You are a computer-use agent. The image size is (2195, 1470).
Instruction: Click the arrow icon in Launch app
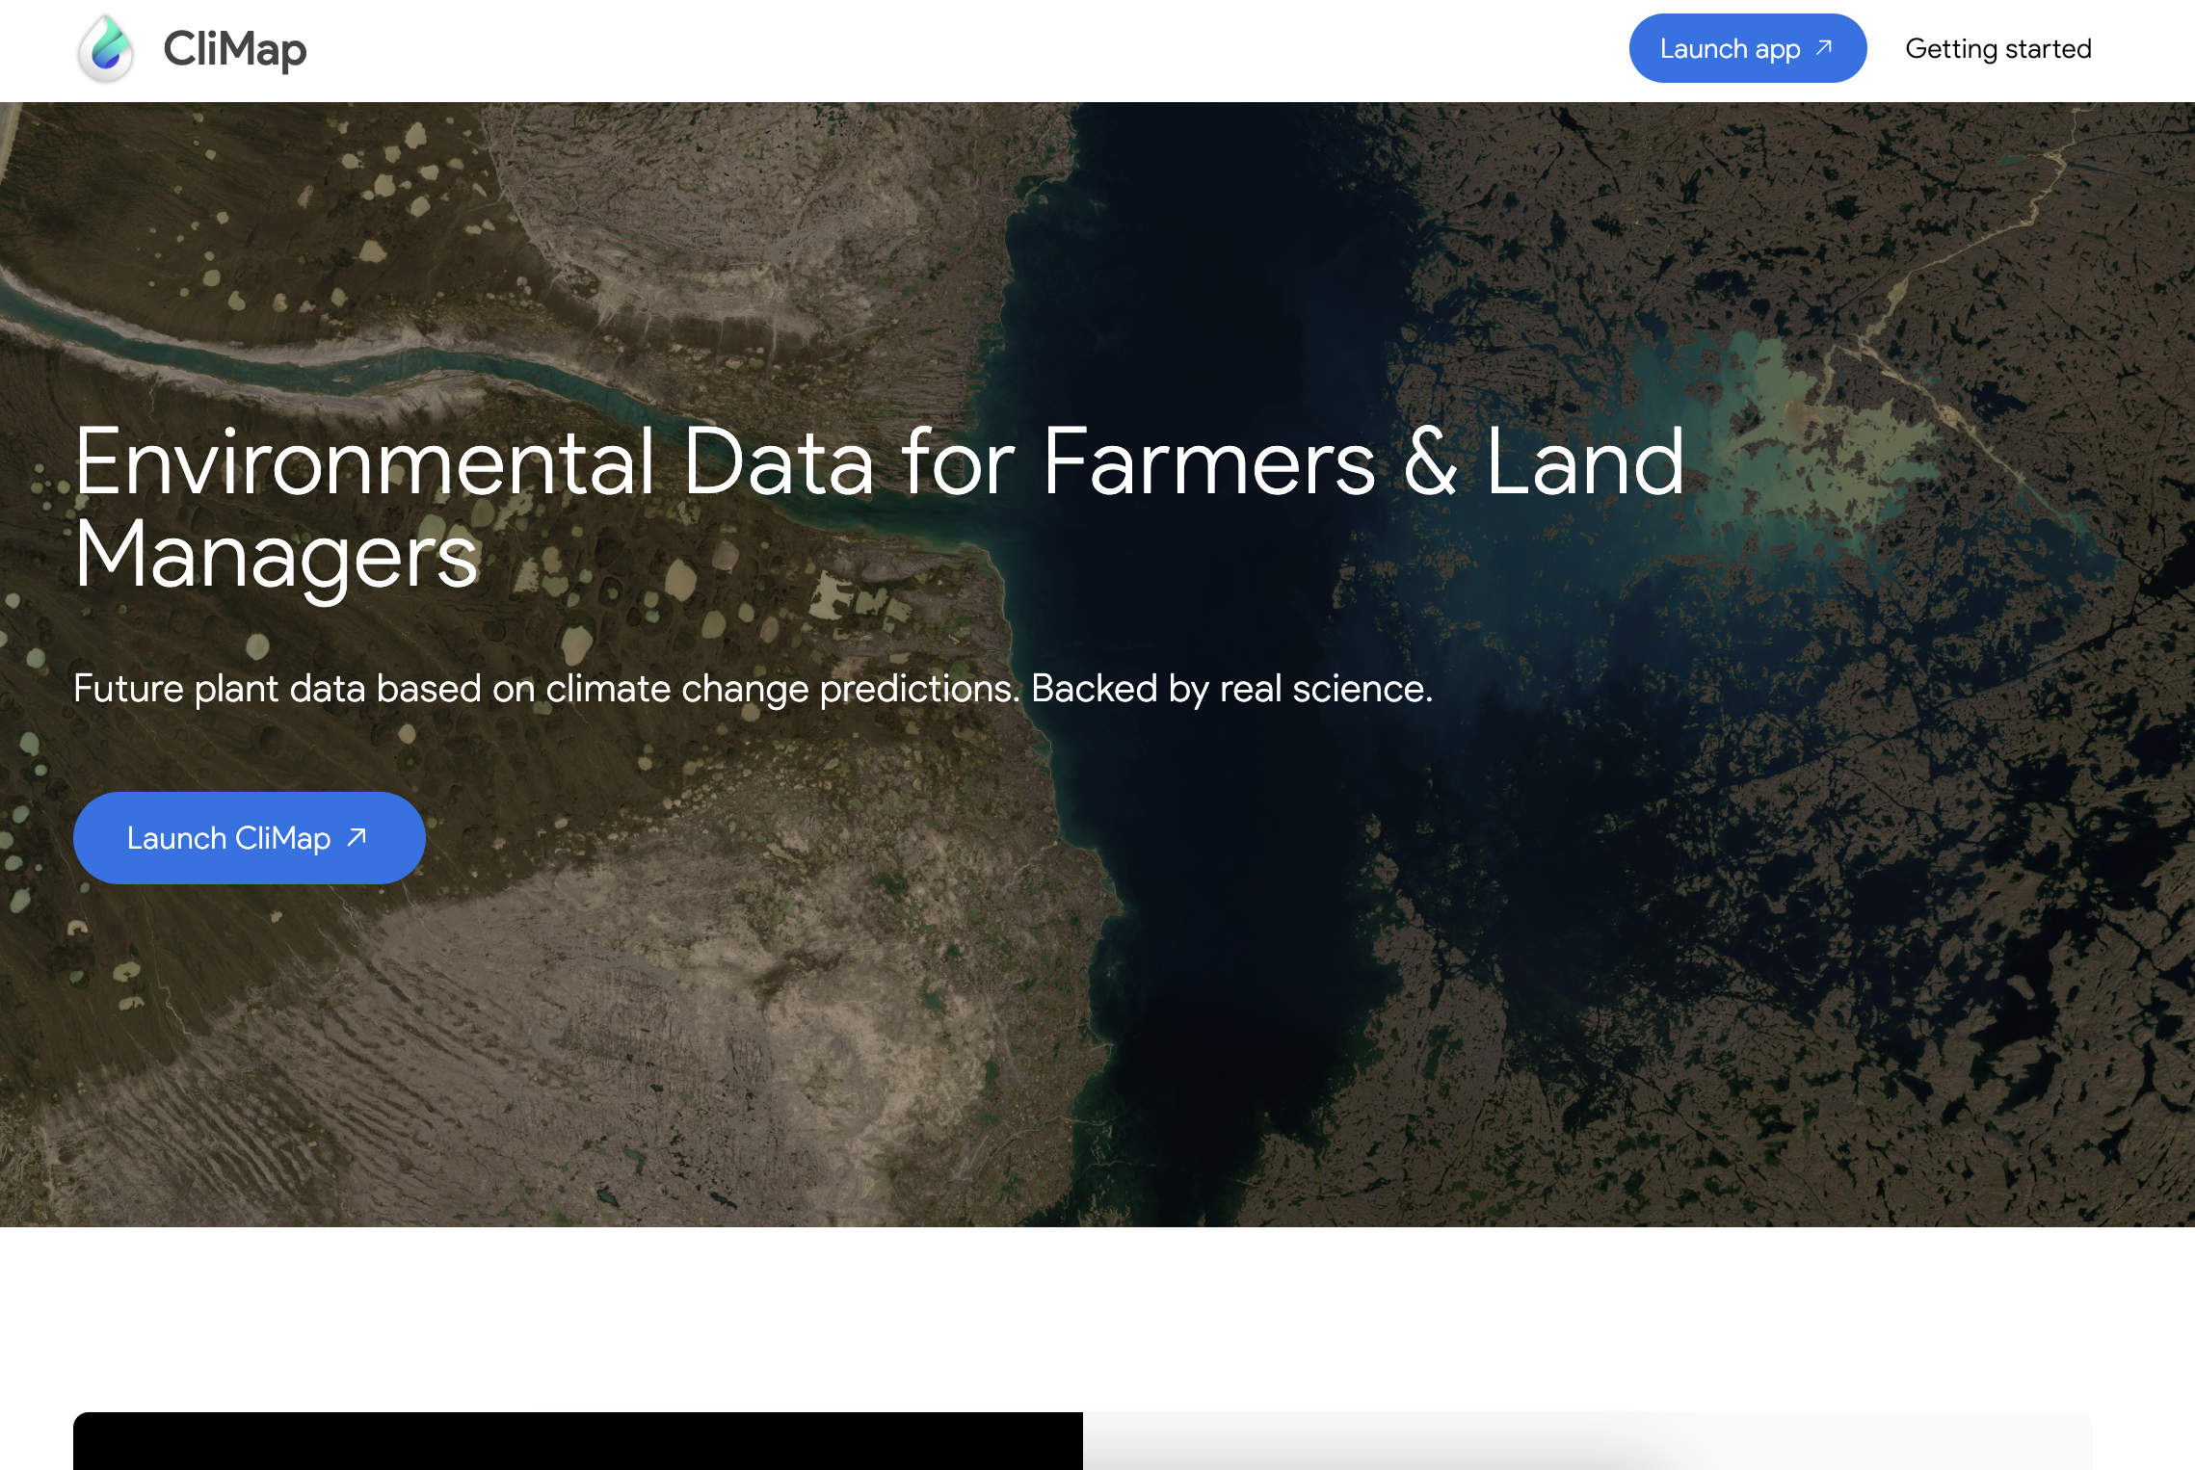coord(1823,47)
